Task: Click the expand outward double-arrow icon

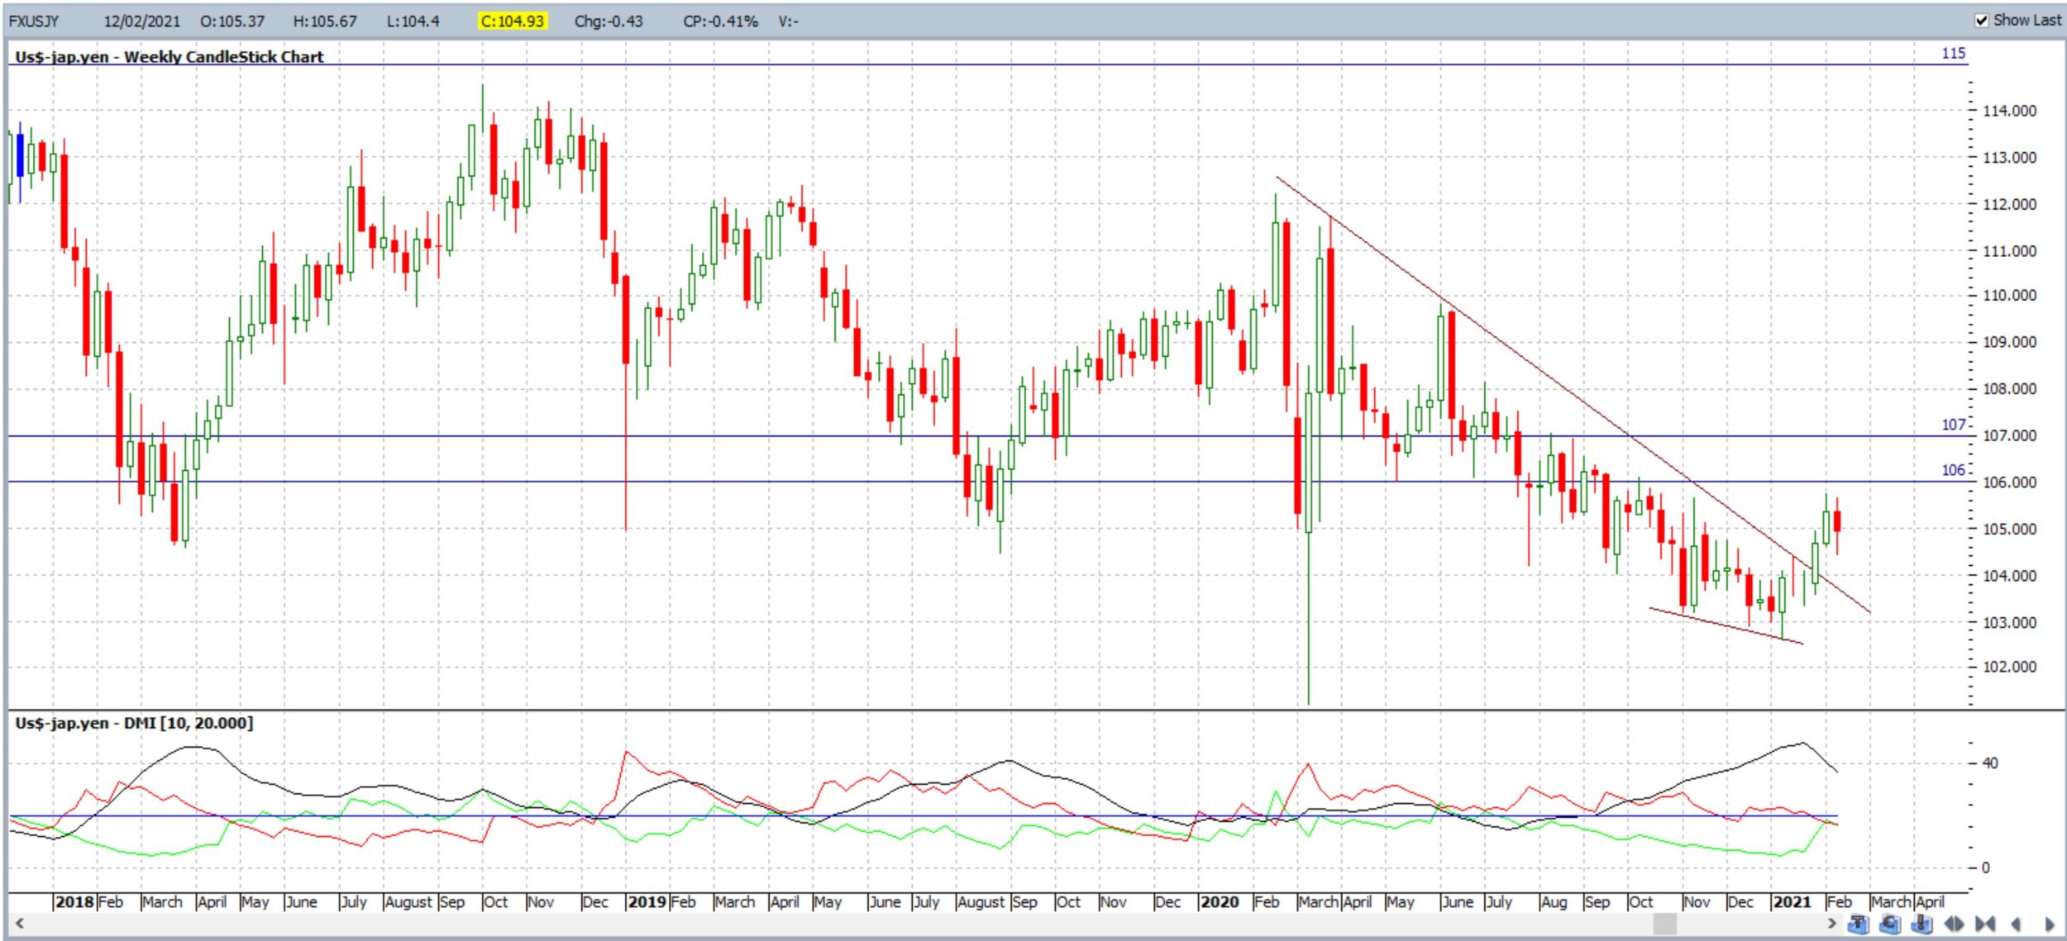Action: pyautogui.click(x=1954, y=924)
